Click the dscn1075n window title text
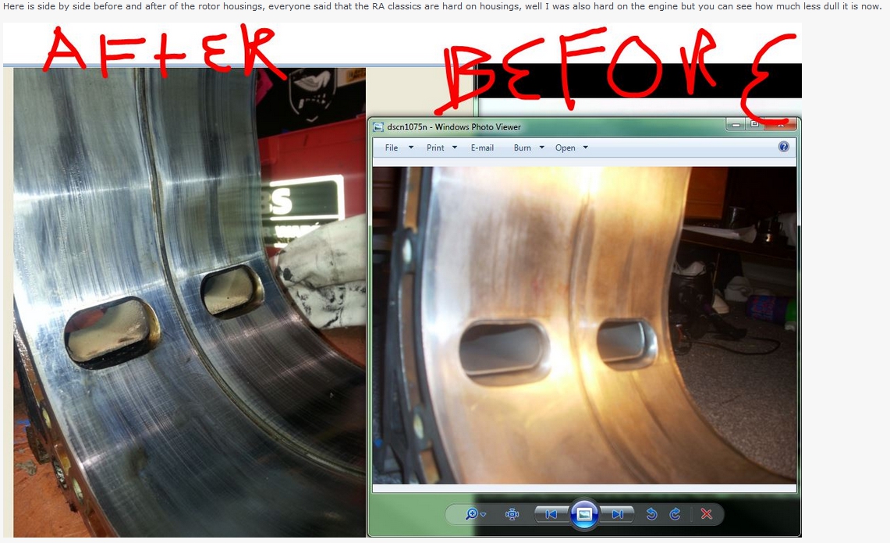Viewport: 890px width, 543px height. tap(454, 127)
